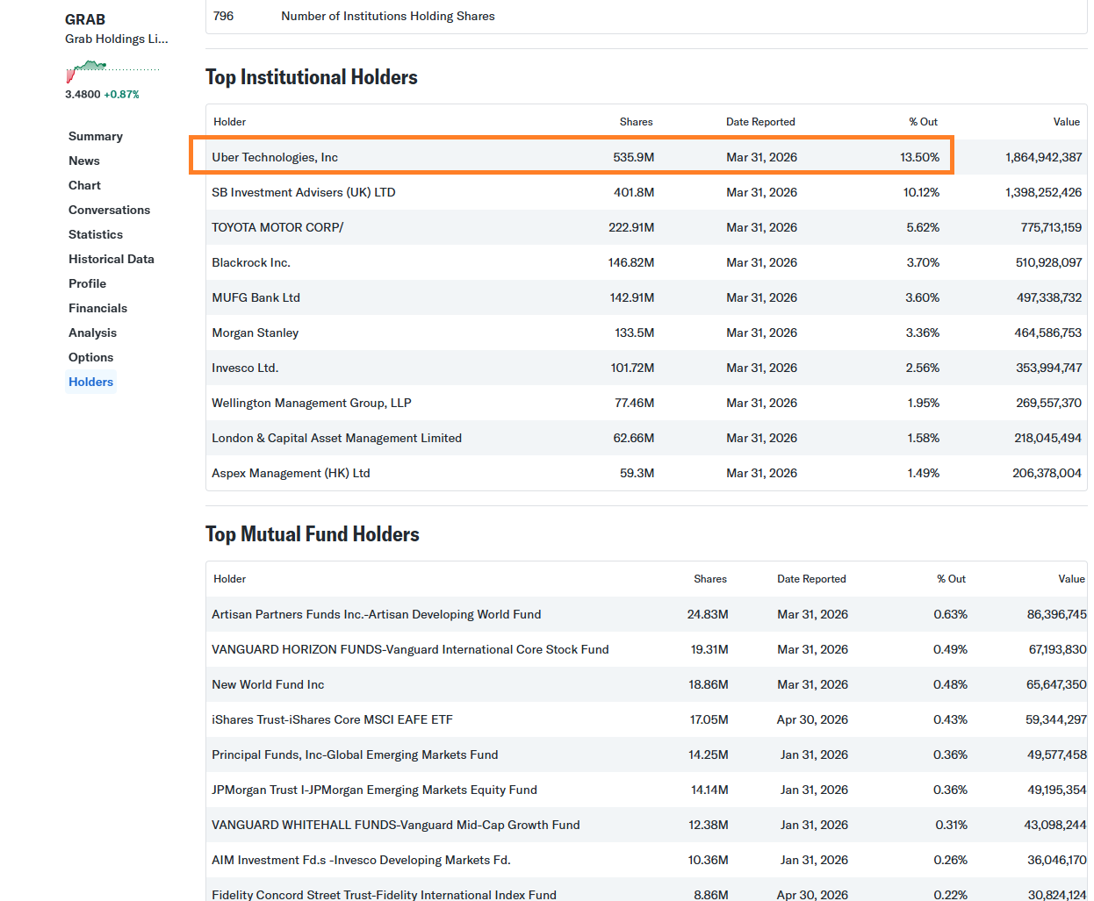Click the Apr 30, 2026 date for iShares

click(812, 719)
